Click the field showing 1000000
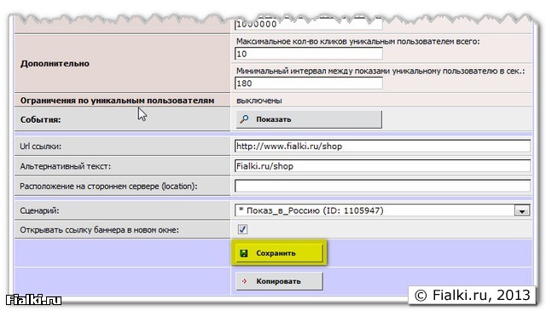Image resolution: width=546 pixels, height=311 pixels. point(309,24)
